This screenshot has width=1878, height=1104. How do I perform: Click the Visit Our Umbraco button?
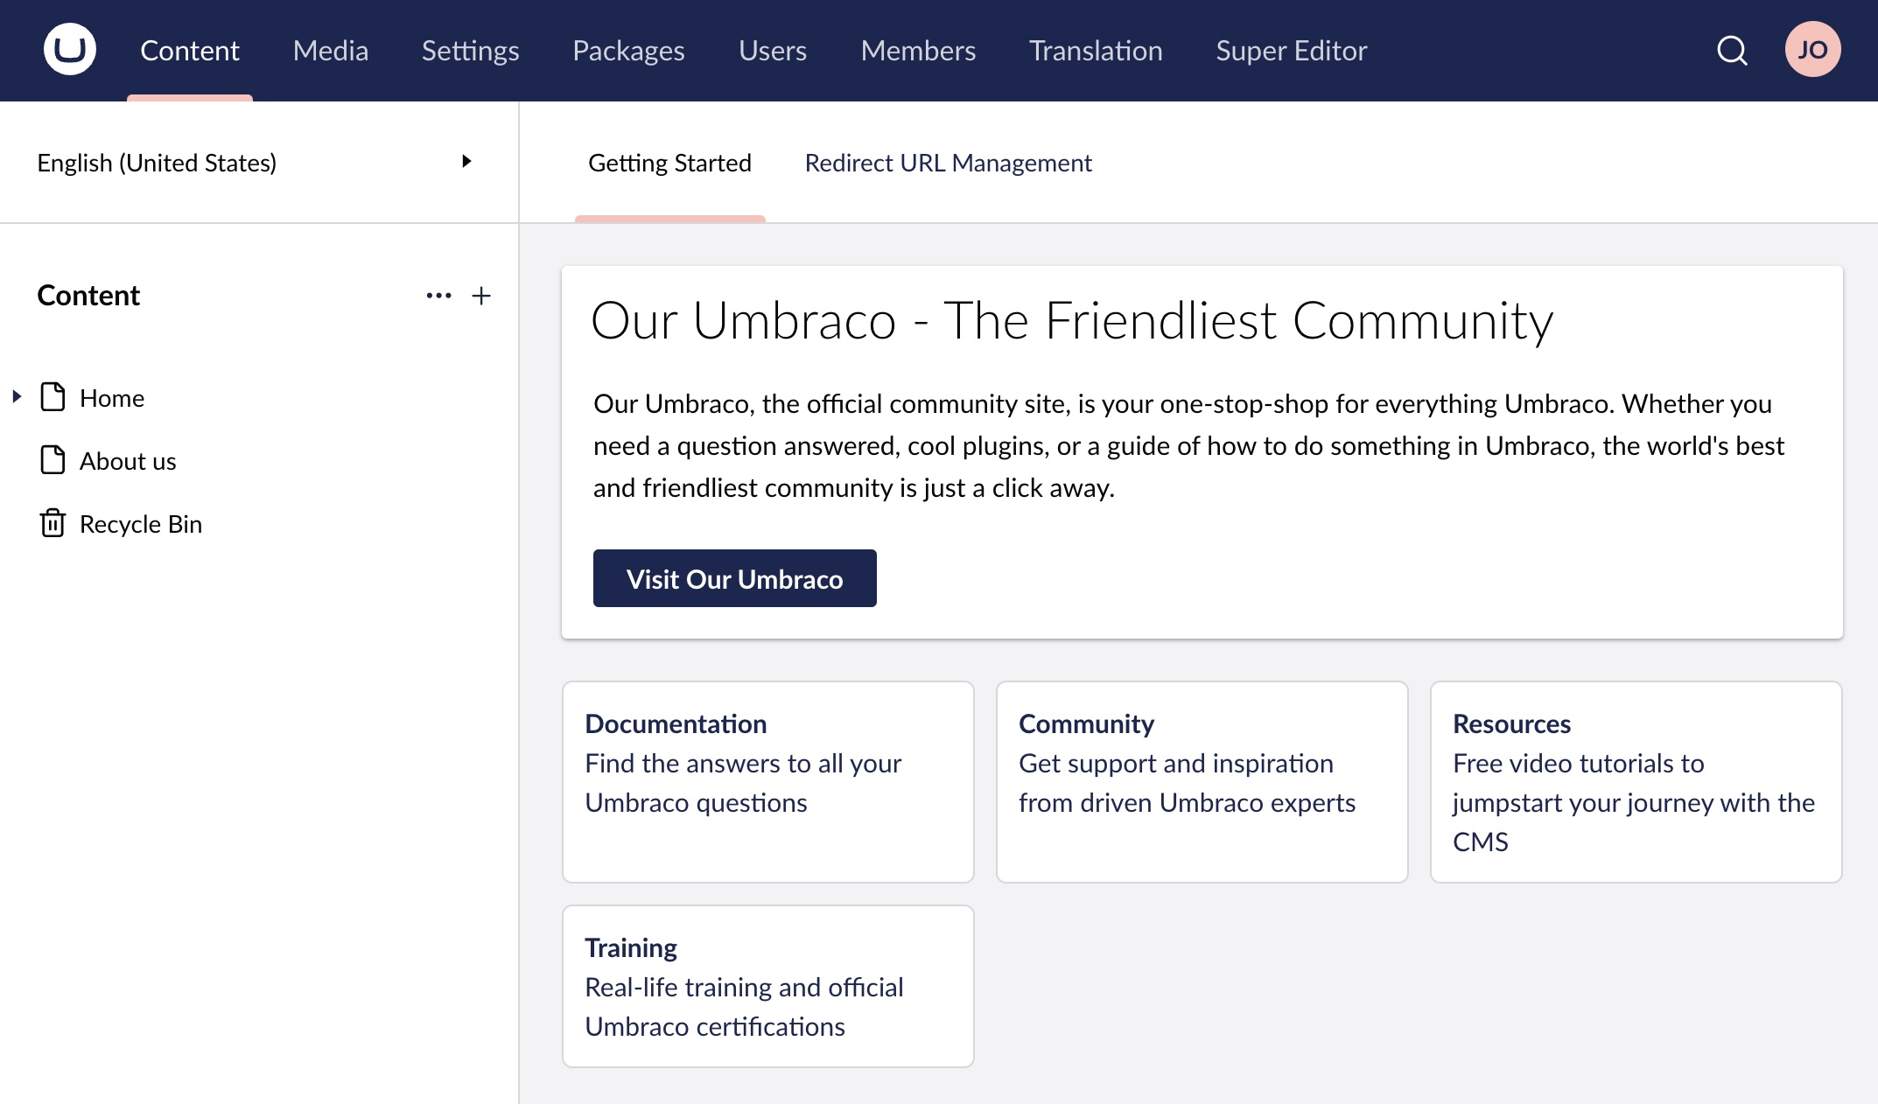tap(734, 577)
